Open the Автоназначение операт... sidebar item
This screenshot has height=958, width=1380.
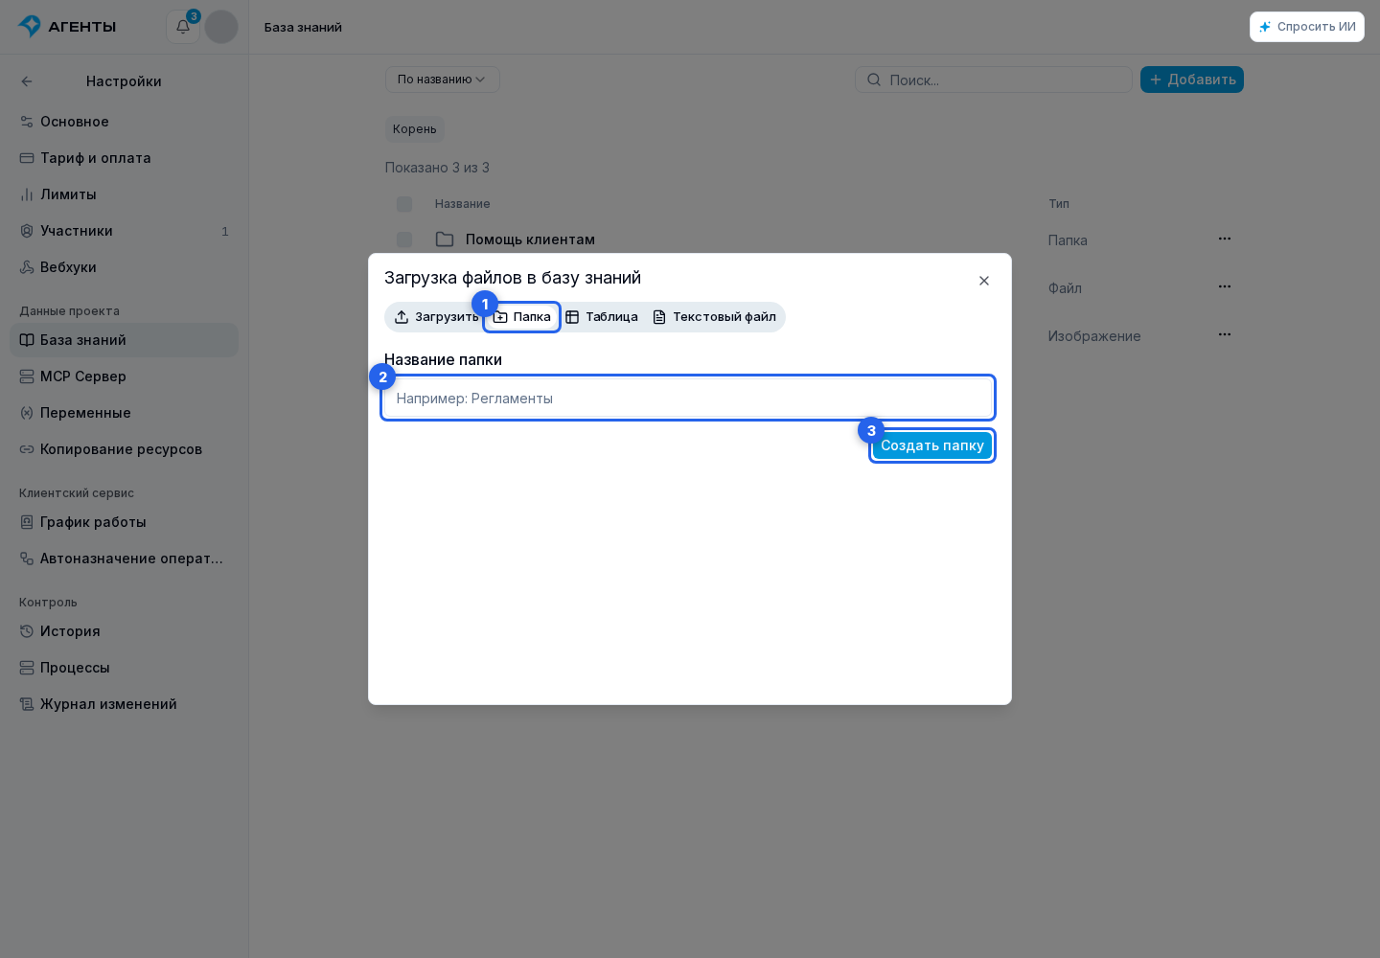125,559
